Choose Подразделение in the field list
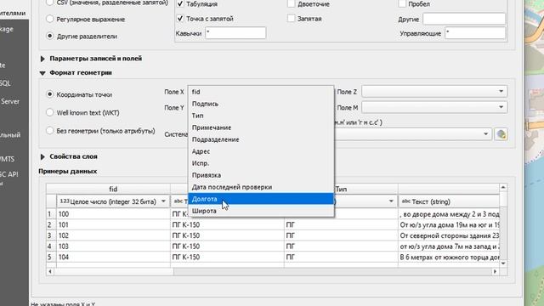 coord(261,139)
